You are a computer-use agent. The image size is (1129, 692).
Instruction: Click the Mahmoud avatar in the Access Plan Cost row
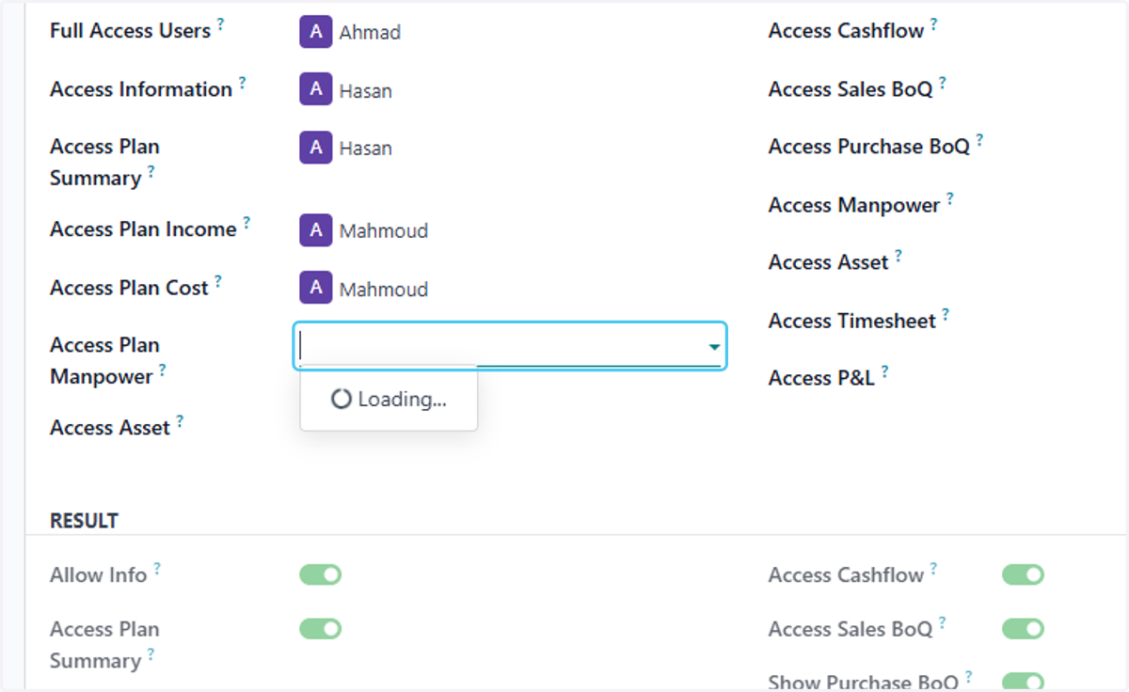[316, 289]
